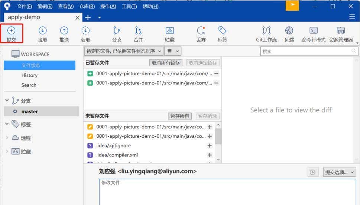Select the .idea/compiler.xml file row

tap(149, 155)
